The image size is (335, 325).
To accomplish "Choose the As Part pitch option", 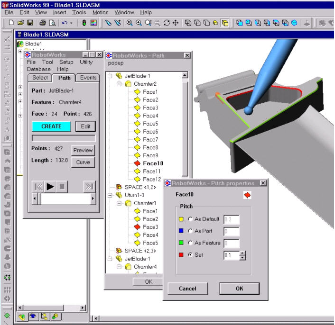I will pyautogui.click(x=190, y=232).
